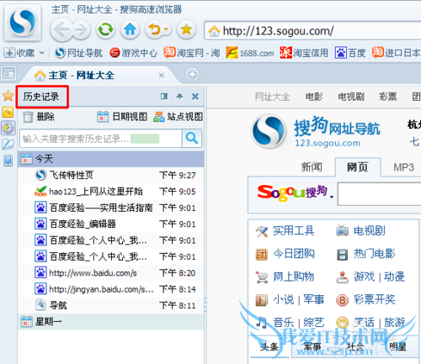Image resolution: width=421 pixels, height=364 pixels.
Task: Collapse the 今天 history group
Action: coord(111,159)
